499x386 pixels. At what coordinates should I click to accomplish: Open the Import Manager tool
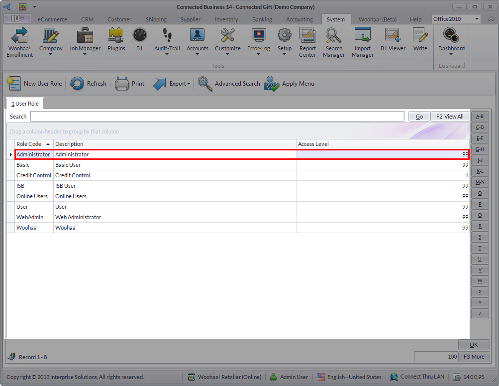pos(363,42)
